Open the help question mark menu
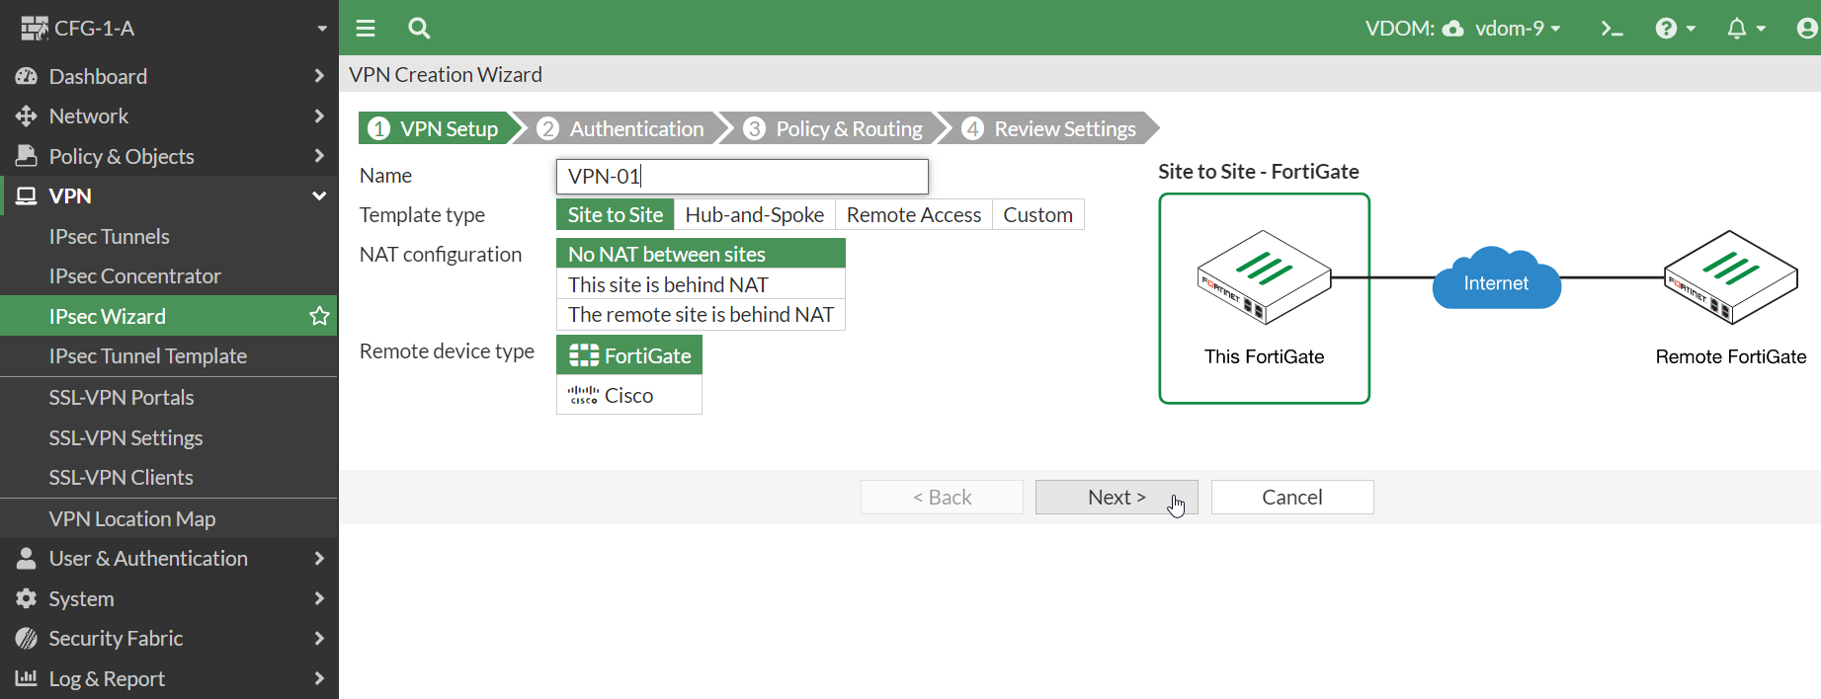 (x=1674, y=29)
